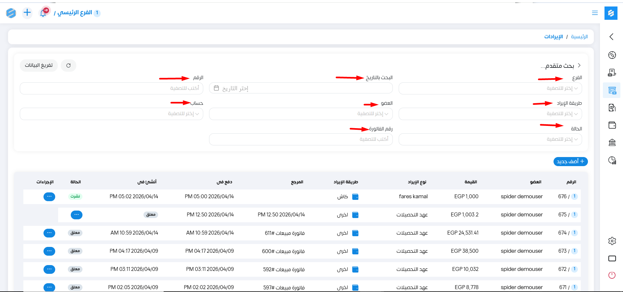Open the الحالة filter dropdown
This screenshot has height=292, width=623.
coord(490,140)
